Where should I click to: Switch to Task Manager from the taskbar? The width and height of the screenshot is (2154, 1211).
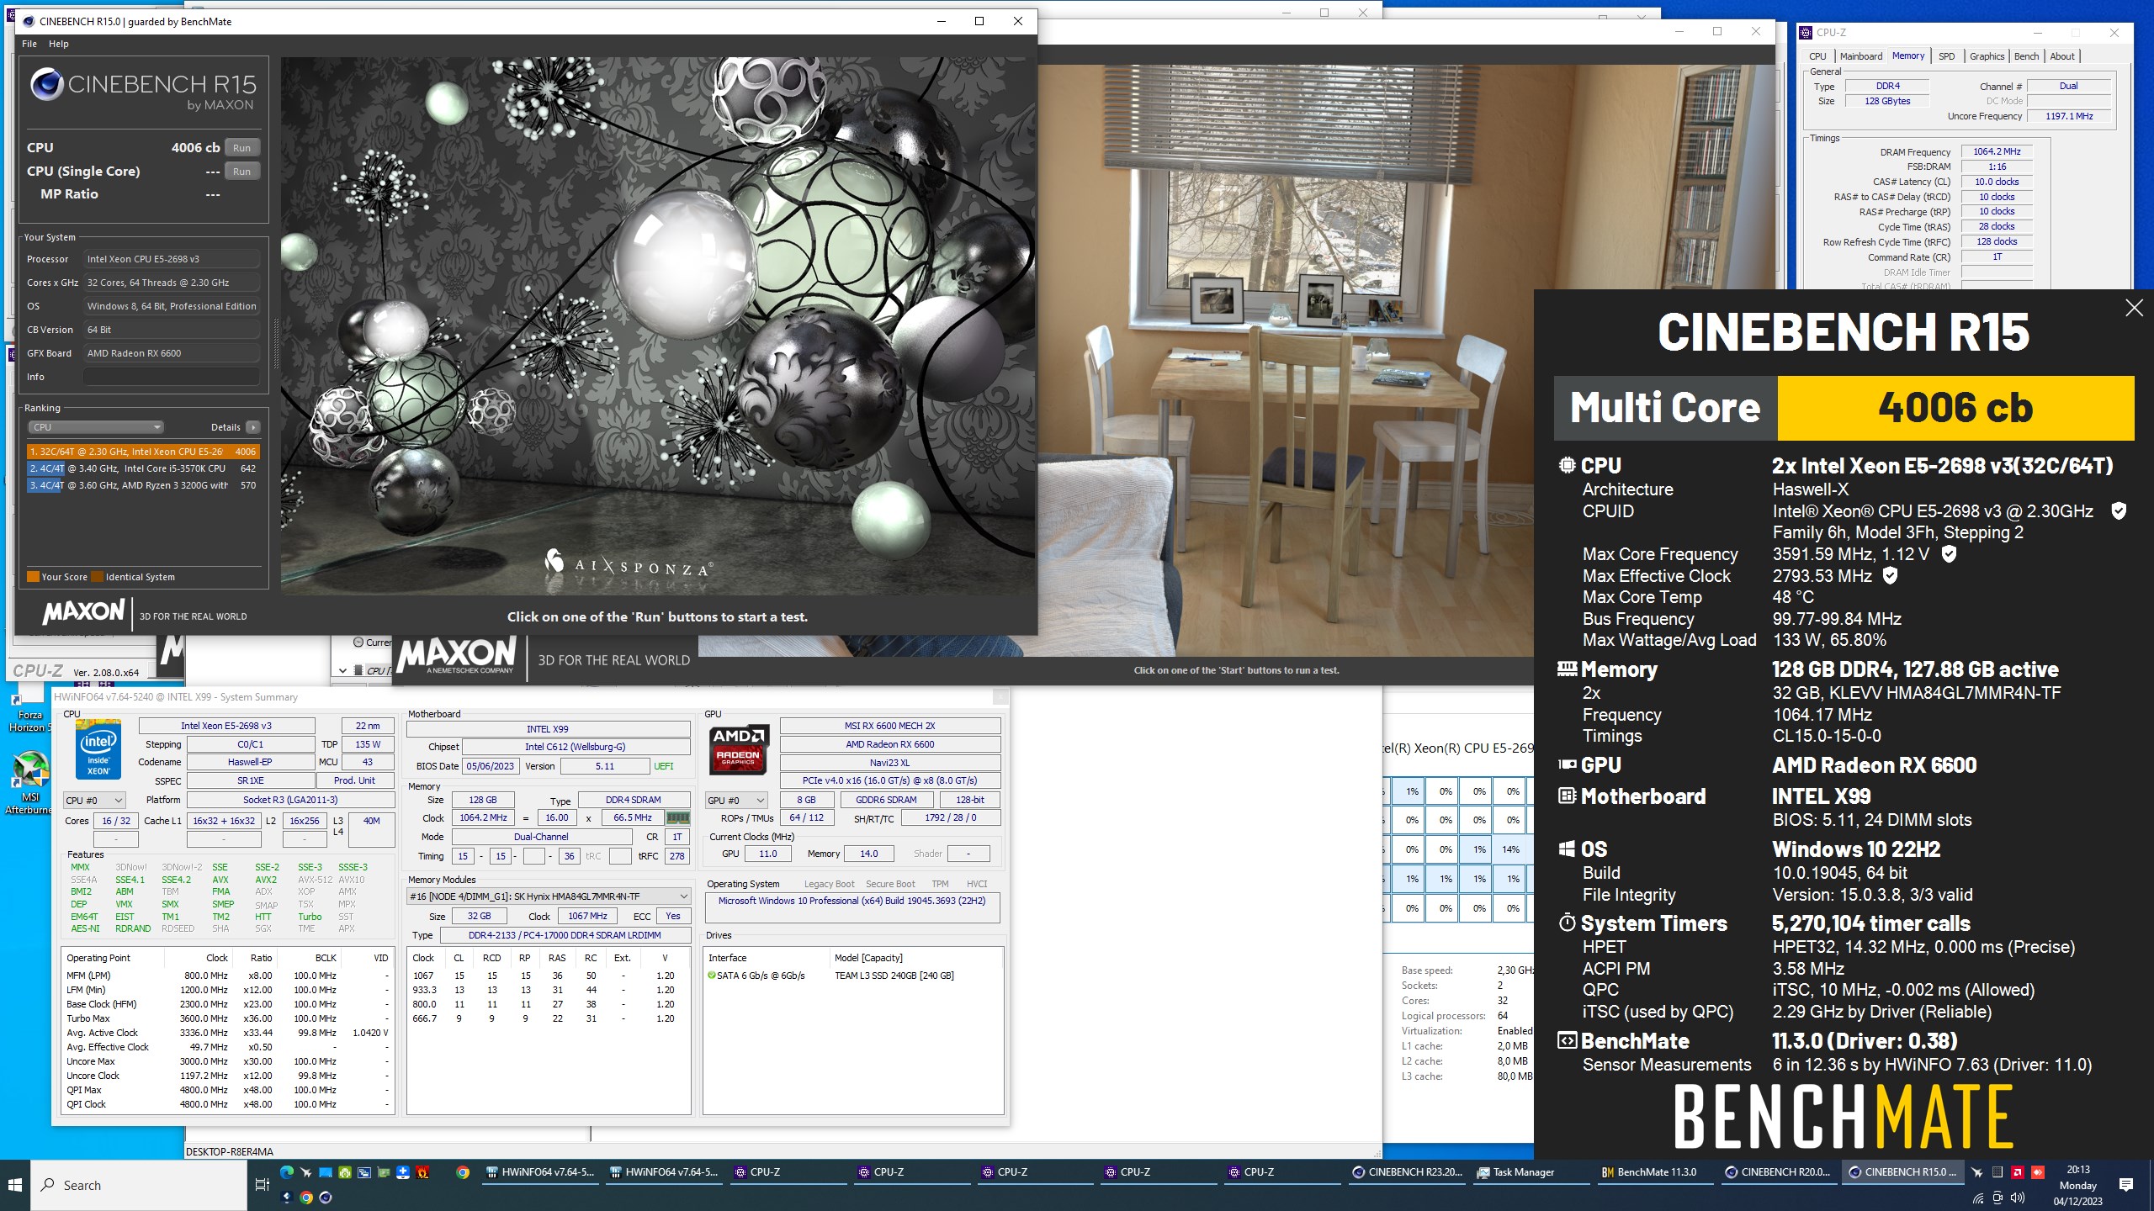(1531, 1172)
